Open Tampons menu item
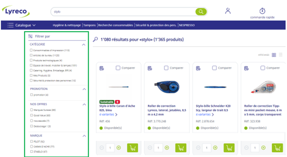Viewport: 287px width, 157px height. point(89,25)
